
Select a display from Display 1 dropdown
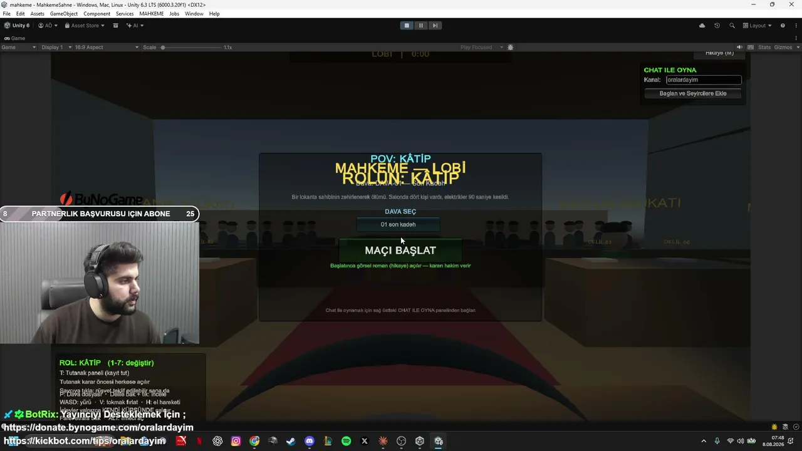[56, 48]
